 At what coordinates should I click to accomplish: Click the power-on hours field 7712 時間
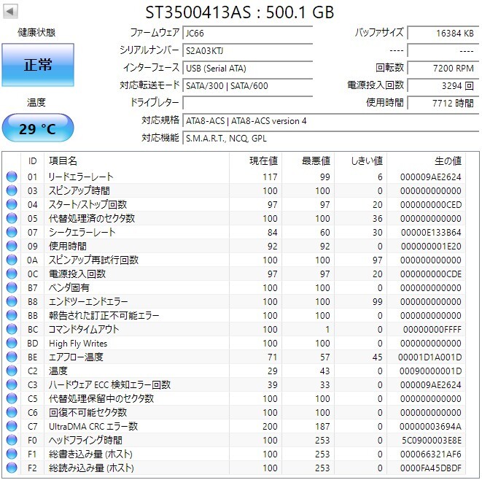click(443, 103)
